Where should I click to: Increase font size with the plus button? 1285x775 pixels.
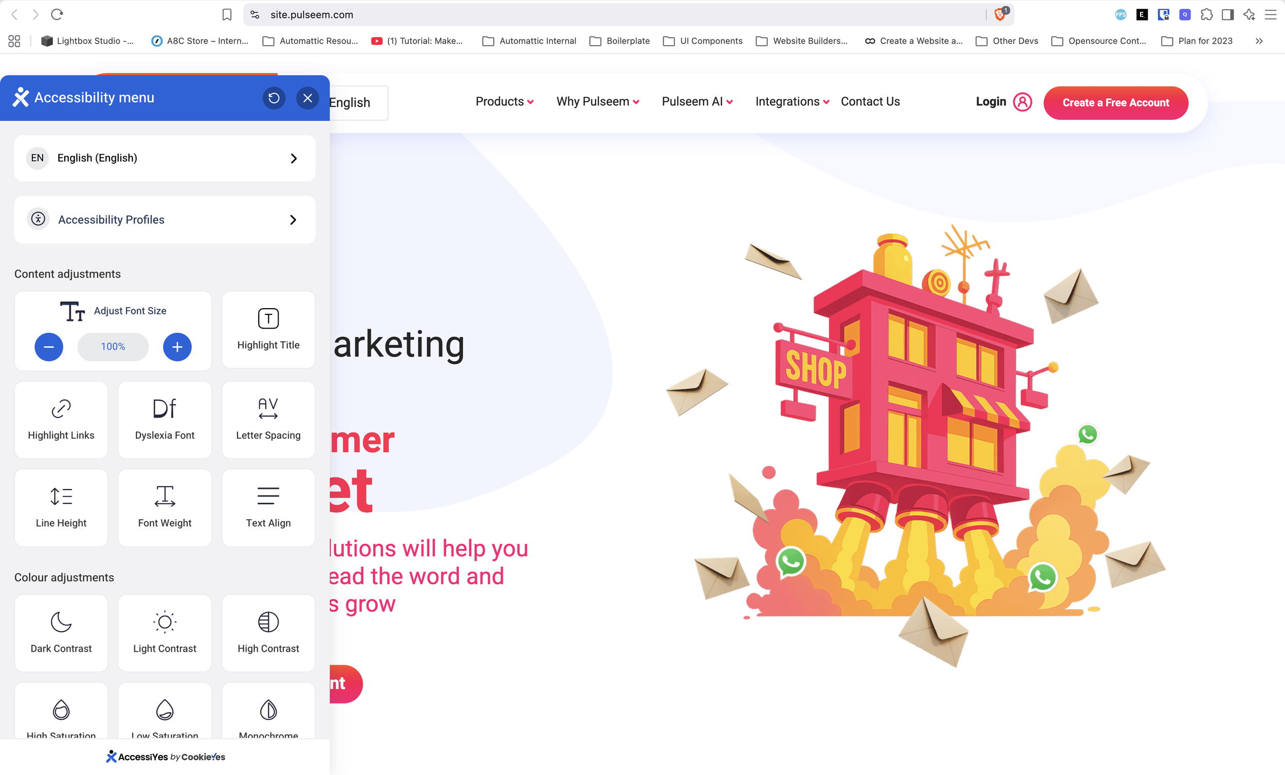177,347
